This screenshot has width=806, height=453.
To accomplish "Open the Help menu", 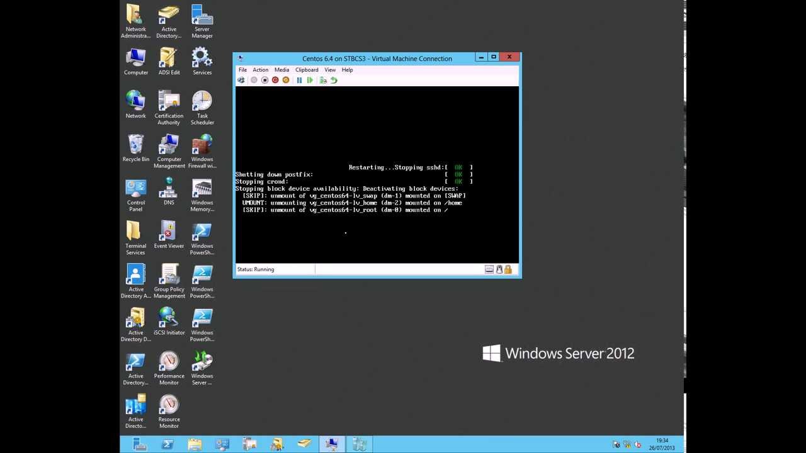I will point(347,70).
